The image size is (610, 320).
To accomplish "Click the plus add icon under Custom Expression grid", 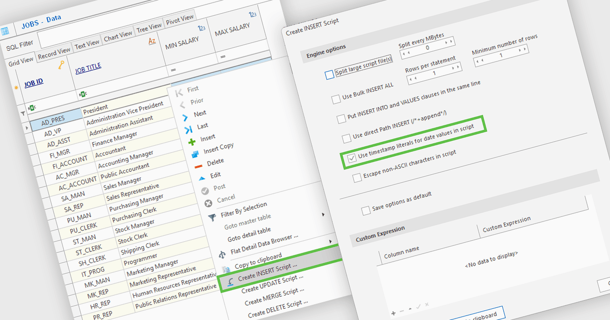I will coord(393,312).
